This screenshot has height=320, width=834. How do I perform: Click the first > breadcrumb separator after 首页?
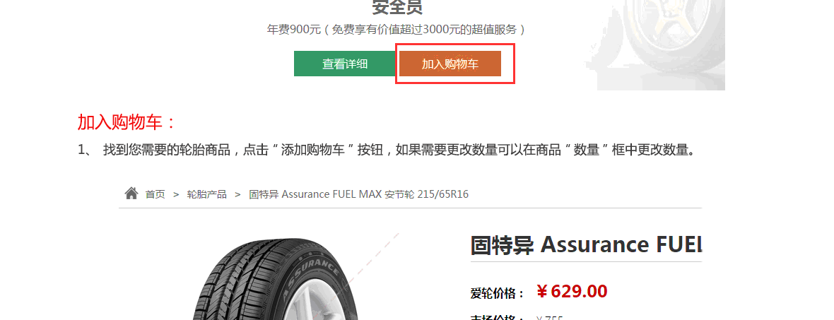pyautogui.click(x=176, y=194)
